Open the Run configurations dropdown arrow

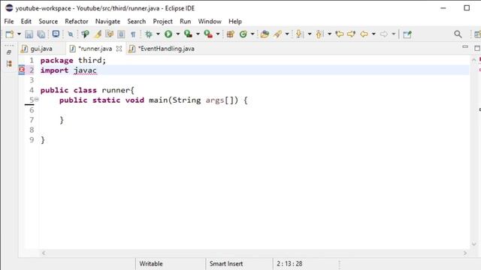(177, 34)
